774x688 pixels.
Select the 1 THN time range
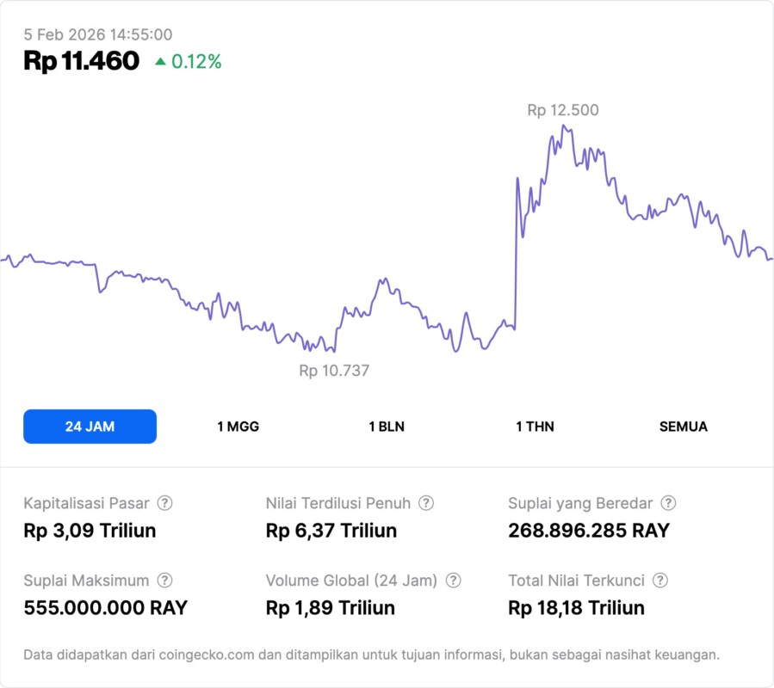[x=535, y=427]
